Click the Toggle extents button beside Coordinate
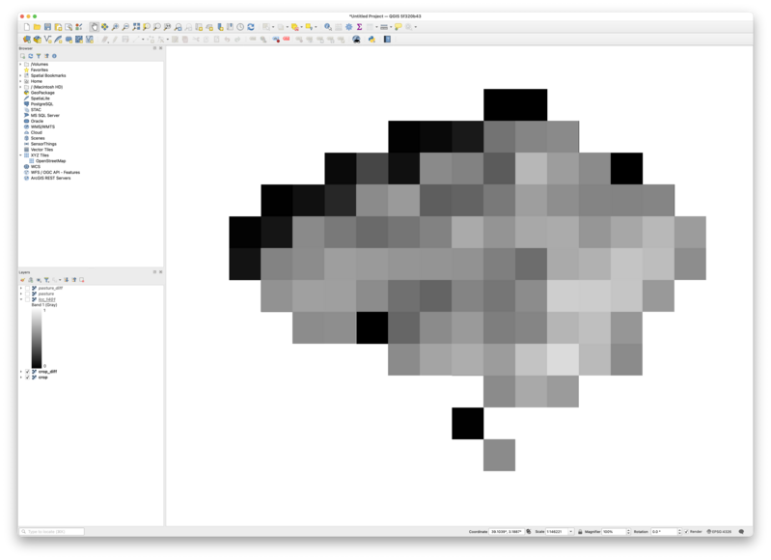771x560 pixels. point(529,531)
